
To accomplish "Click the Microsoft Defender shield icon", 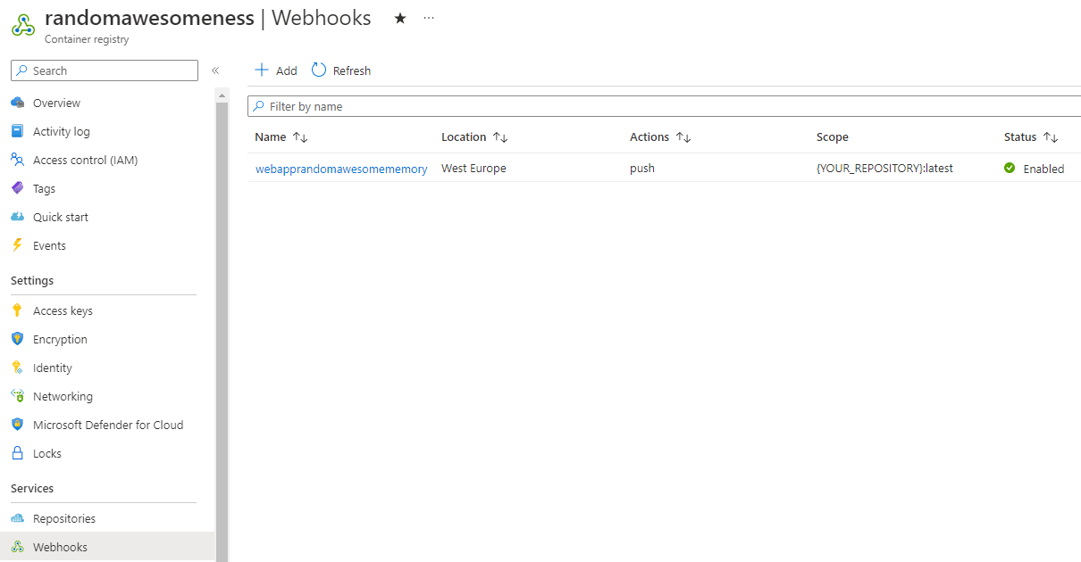I will click(x=17, y=425).
